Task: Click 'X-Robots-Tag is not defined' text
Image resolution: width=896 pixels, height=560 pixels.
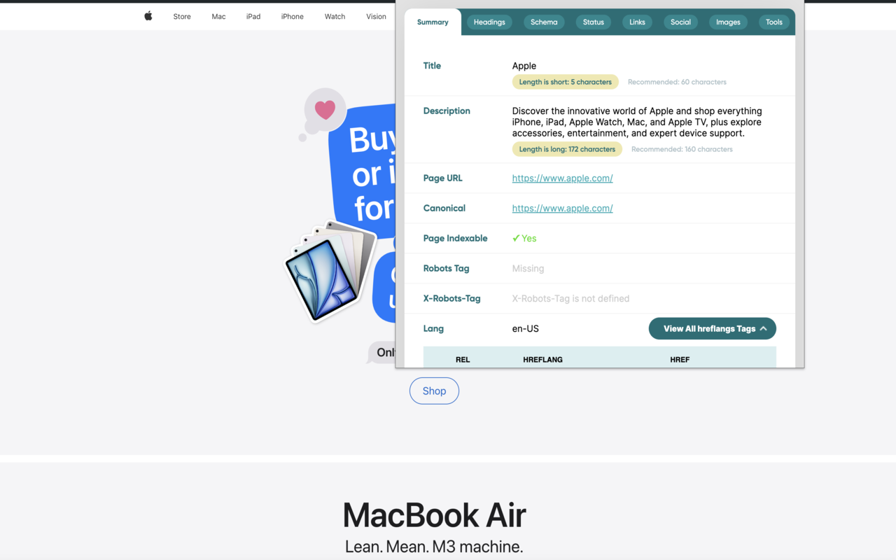Action: tap(570, 299)
